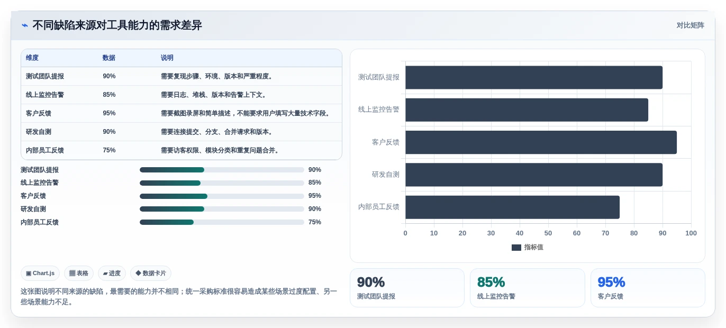Select the 进度 tag chip

(112, 274)
